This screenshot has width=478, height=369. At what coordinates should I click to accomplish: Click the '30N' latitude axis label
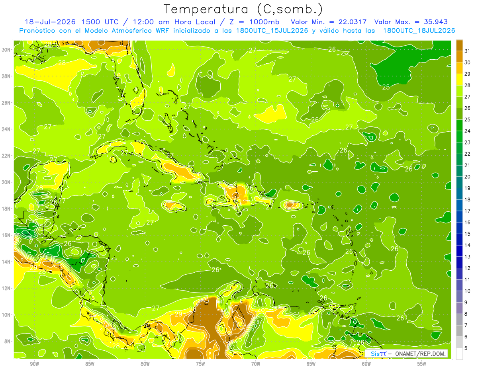pyautogui.click(x=7, y=50)
